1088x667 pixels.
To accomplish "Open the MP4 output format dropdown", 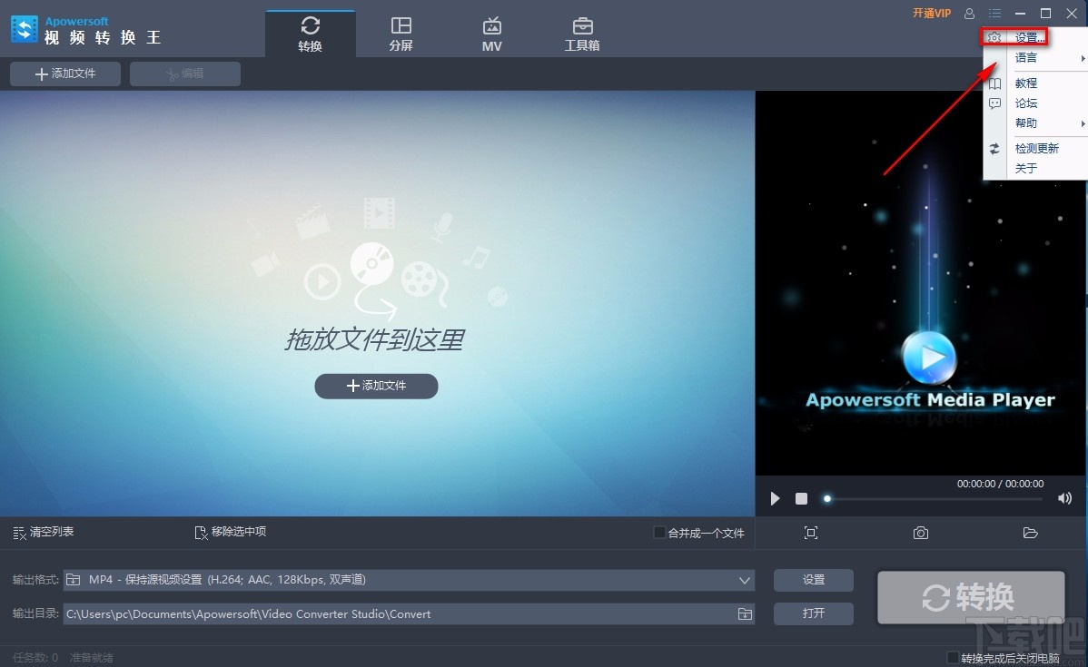I will [746, 580].
